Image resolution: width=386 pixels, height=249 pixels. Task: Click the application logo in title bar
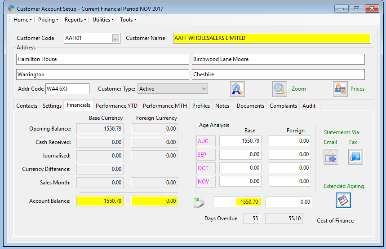click(11, 9)
